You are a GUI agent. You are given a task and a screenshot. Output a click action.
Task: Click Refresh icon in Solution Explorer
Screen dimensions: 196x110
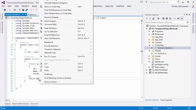click(x=163, y=19)
